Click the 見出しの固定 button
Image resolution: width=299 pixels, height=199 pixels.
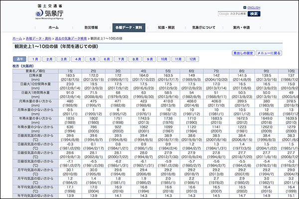coord(243,53)
